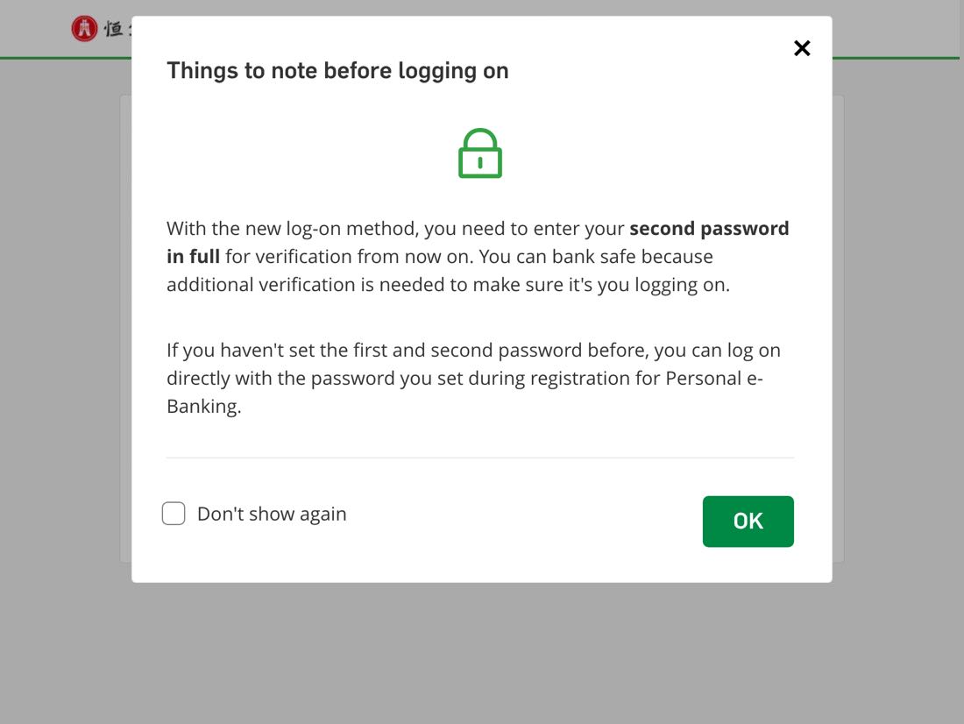The height and width of the screenshot is (724, 964).
Task: Close the dialog with the X icon
Action: (802, 48)
